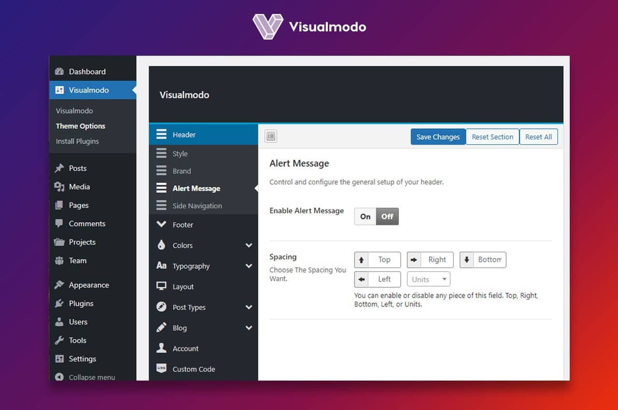618x410 pixels.
Task: Click the Header hamburger icon in theme options
Action: coord(162,135)
